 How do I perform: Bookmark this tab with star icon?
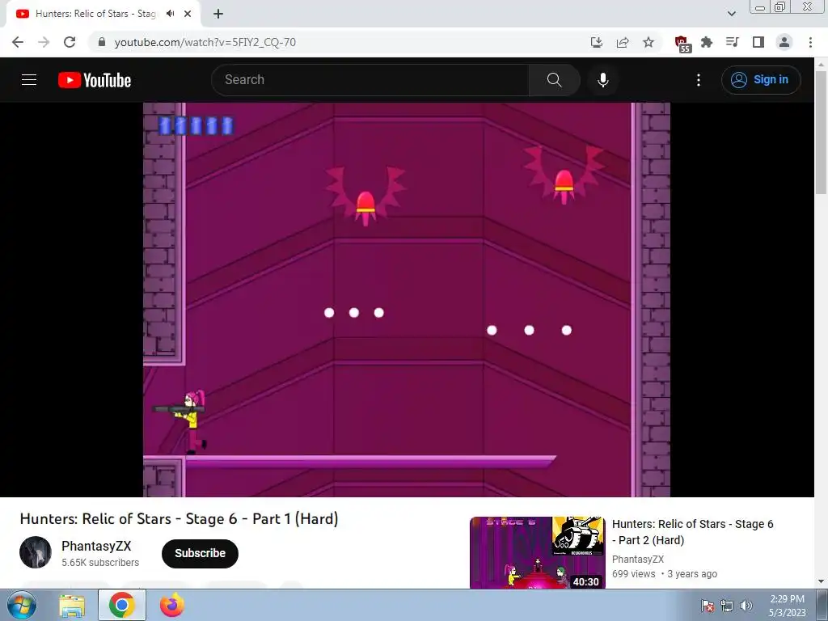648,42
